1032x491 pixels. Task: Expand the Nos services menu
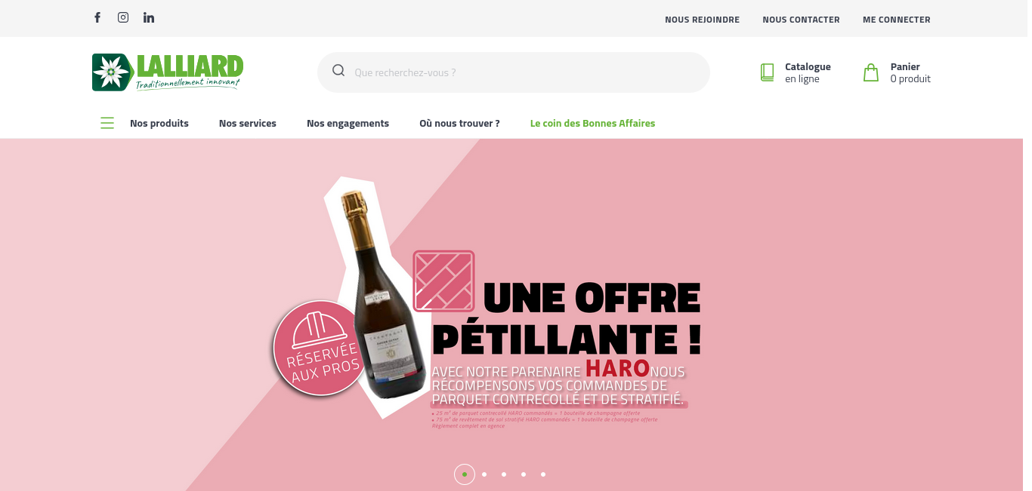pyautogui.click(x=248, y=123)
